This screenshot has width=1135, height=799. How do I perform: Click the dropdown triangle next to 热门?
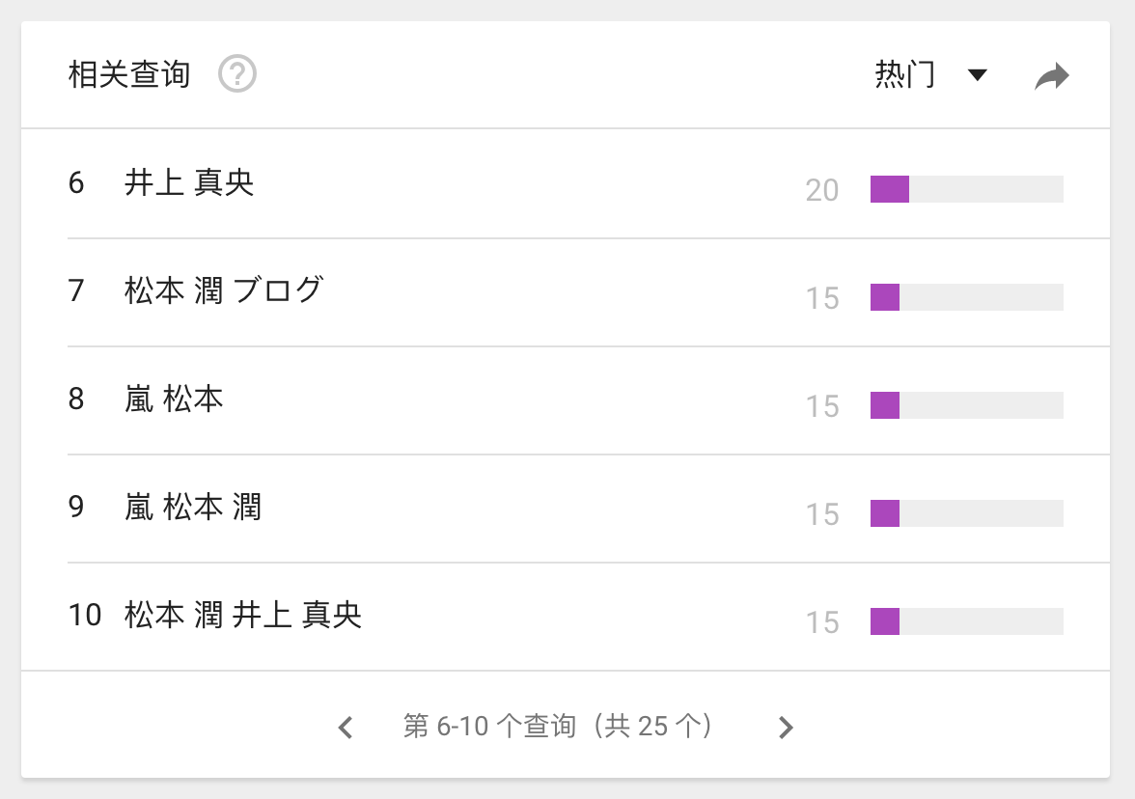pyautogui.click(x=977, y=75)
